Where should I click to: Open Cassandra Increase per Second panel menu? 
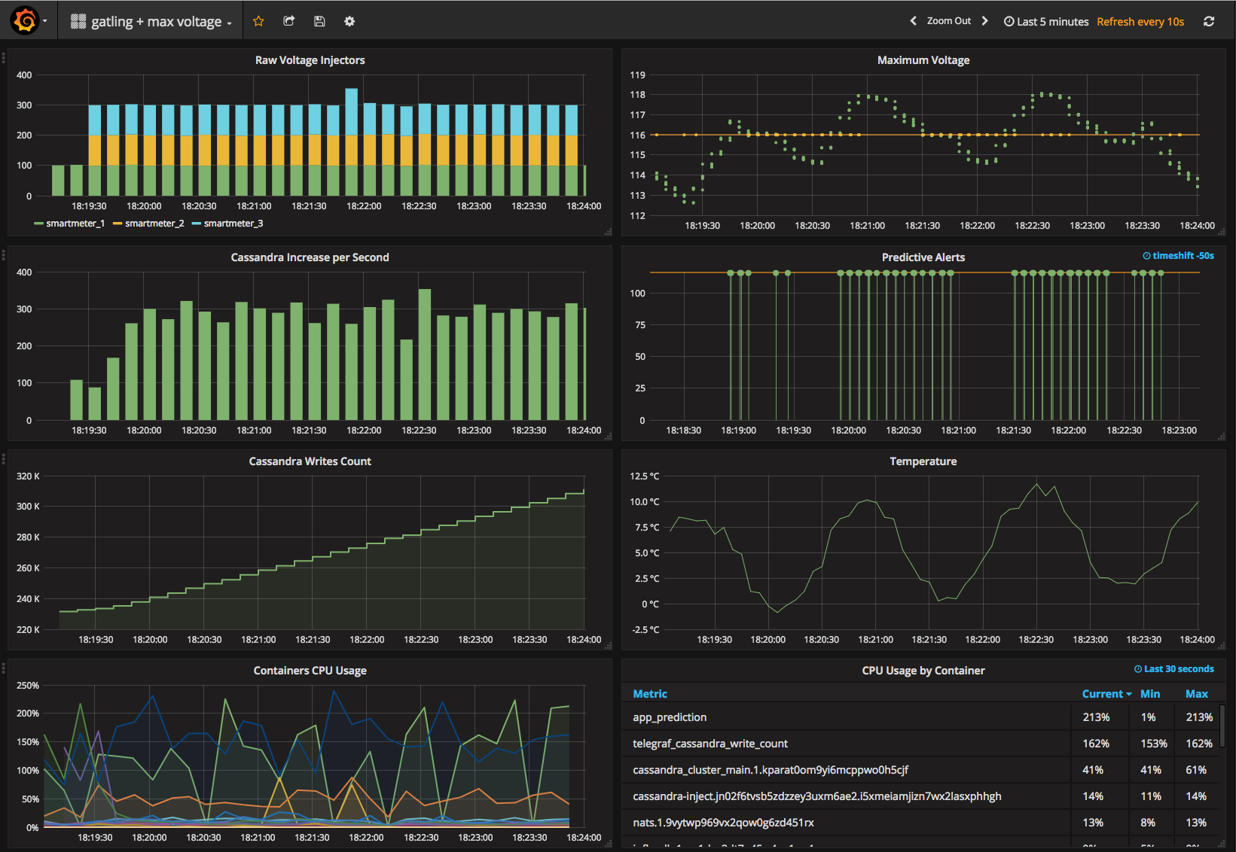coord(310,257)
